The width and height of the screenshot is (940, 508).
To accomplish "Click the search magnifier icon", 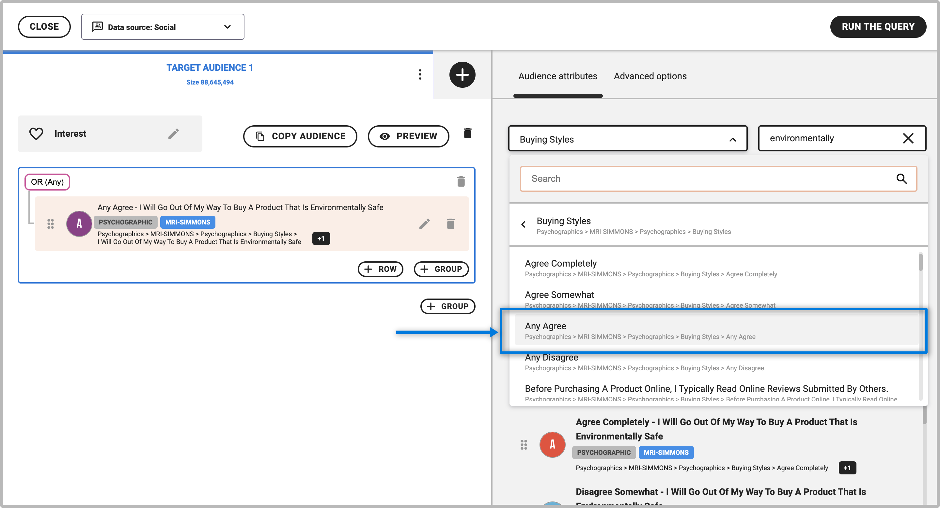I will pos(901,179).
